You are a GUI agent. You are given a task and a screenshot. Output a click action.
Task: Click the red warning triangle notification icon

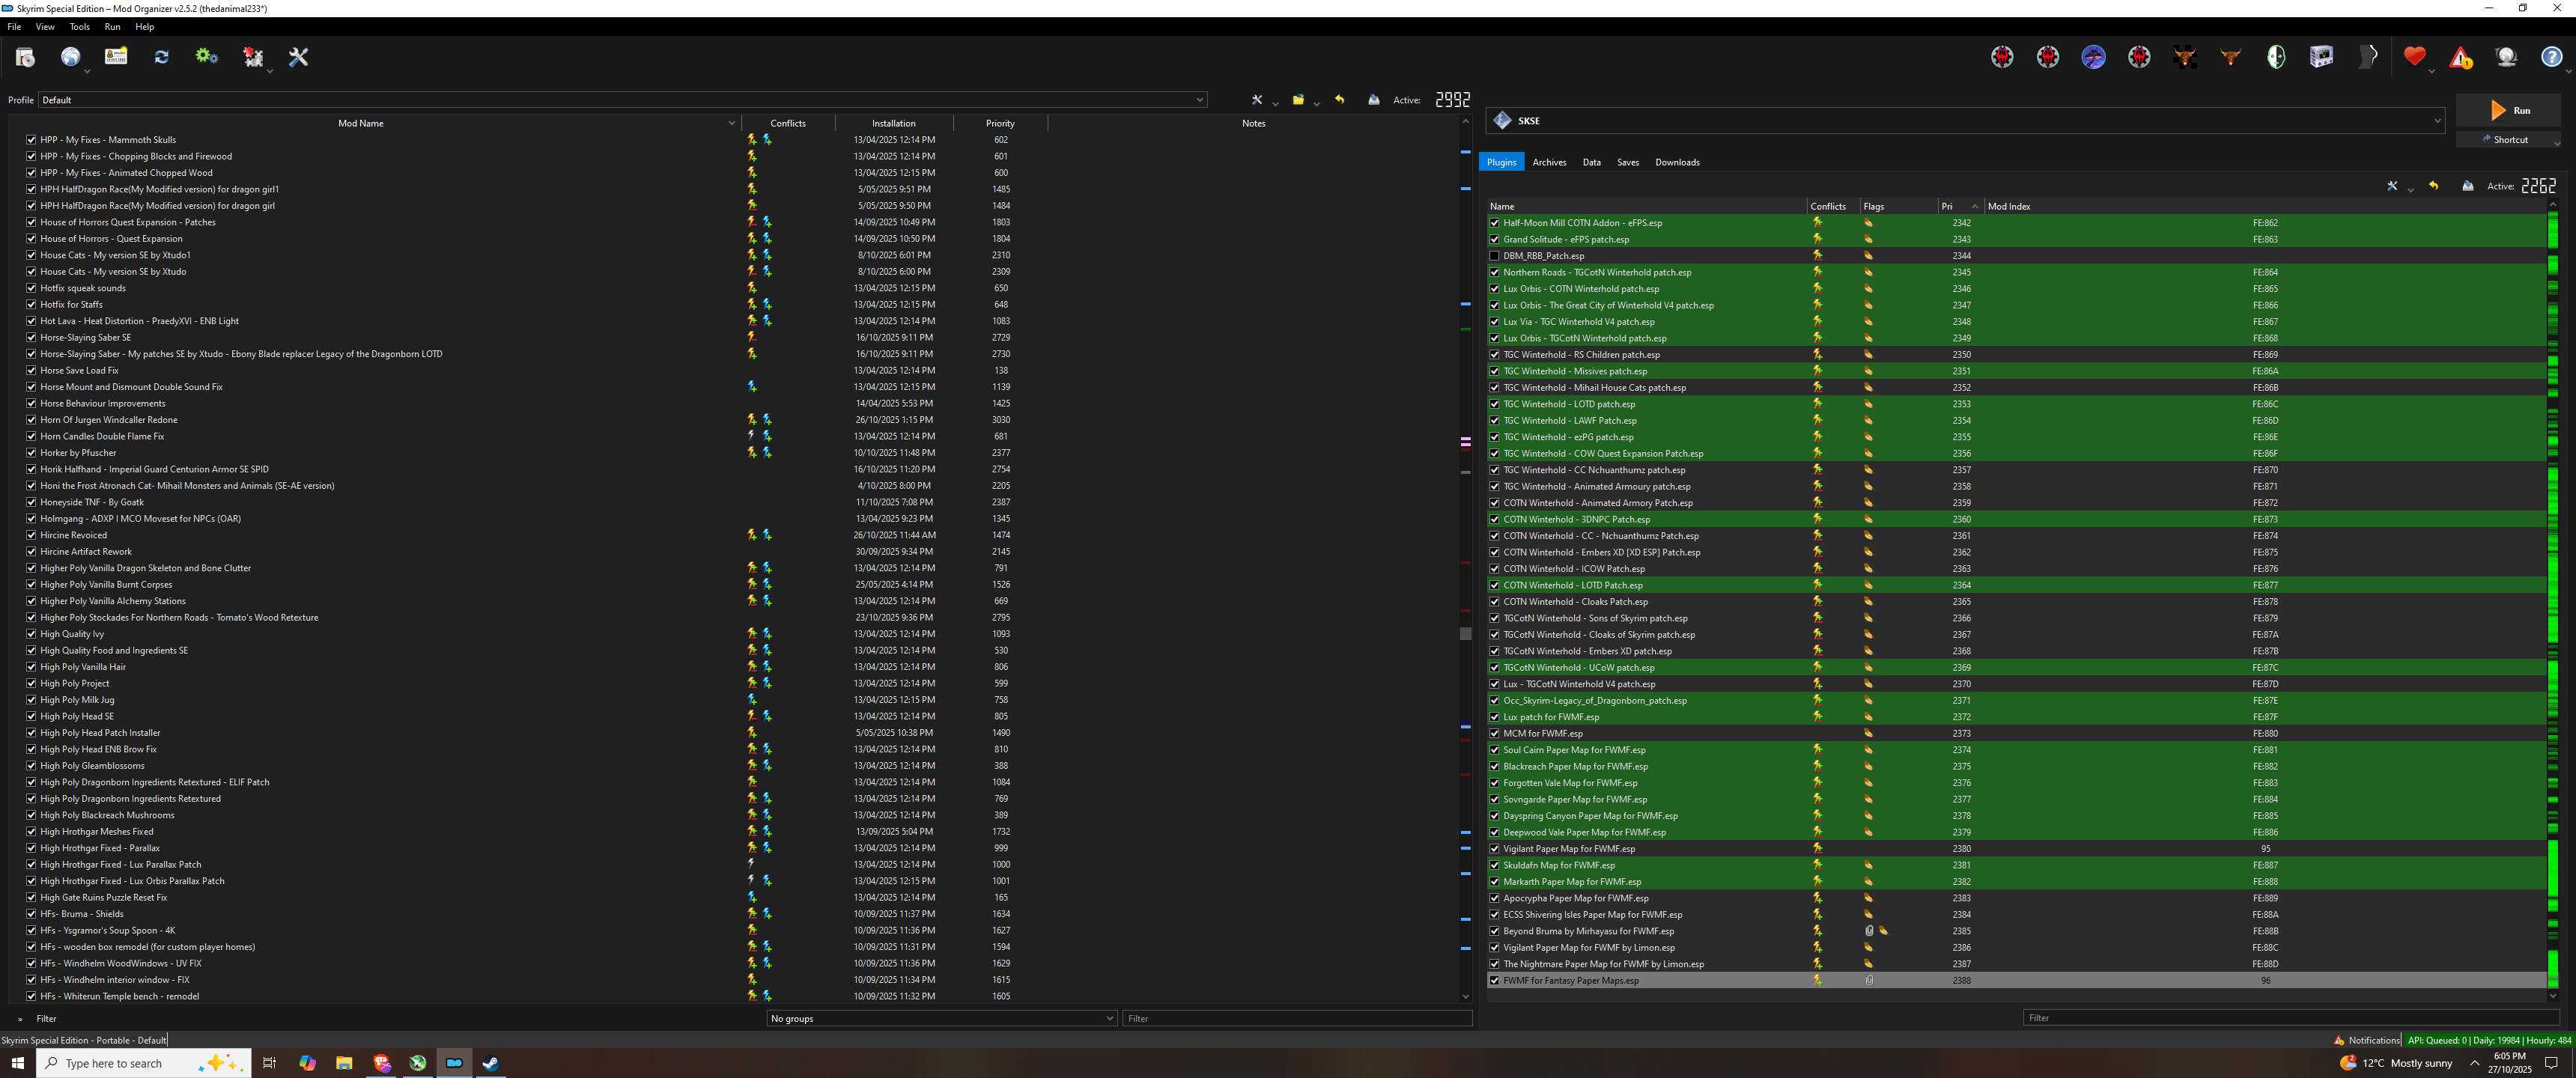(x=2460, y=58)
